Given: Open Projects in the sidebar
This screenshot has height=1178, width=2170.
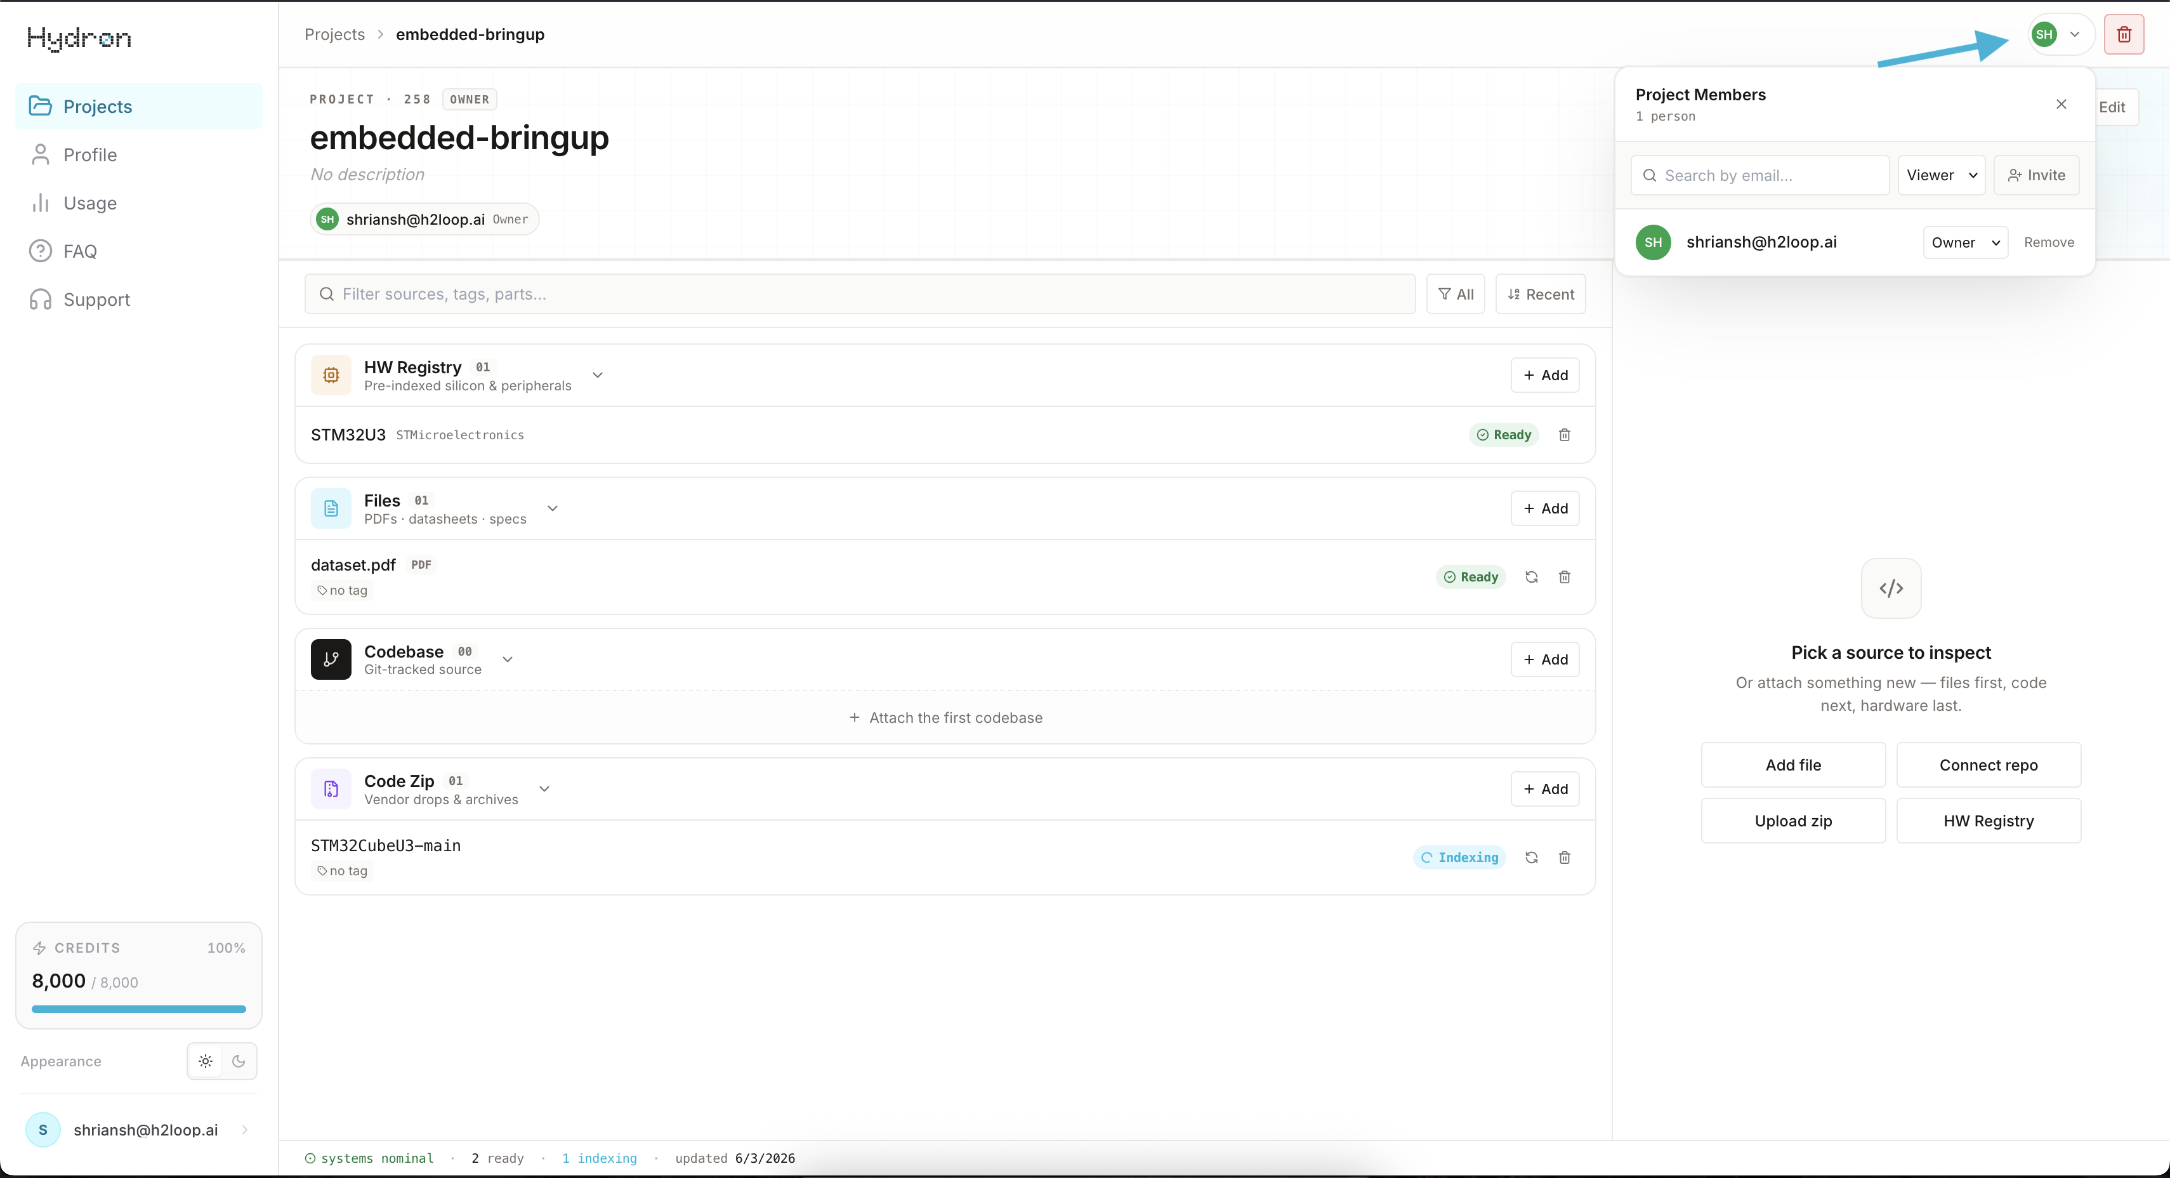Looking at the screenshot, I should coord(139,106).
